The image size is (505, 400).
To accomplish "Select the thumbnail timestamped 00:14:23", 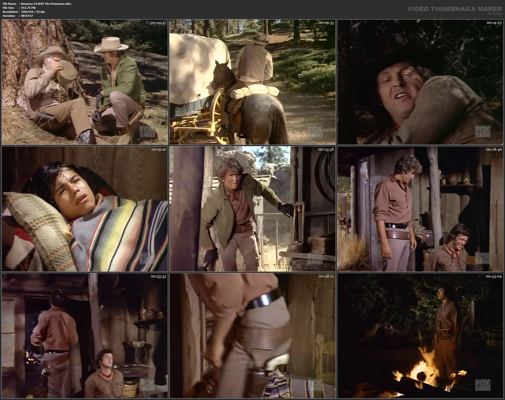I will pyautogui.click(x=420, y=82).
